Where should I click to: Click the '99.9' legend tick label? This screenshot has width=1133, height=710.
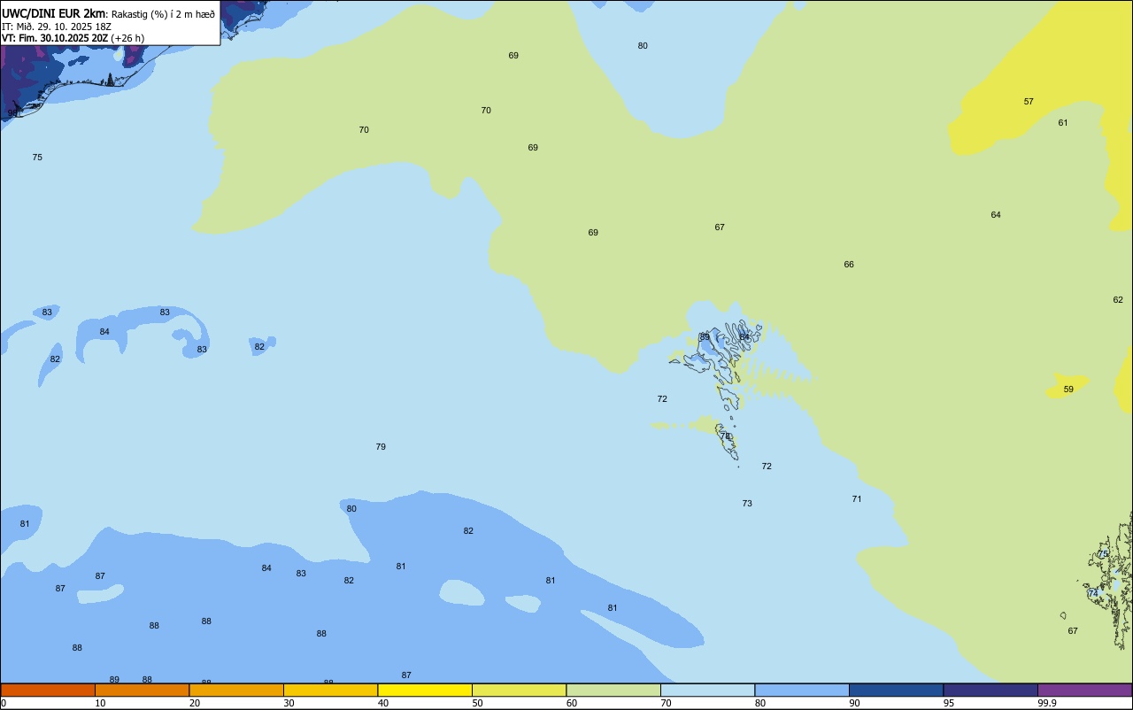point(1048,703)
